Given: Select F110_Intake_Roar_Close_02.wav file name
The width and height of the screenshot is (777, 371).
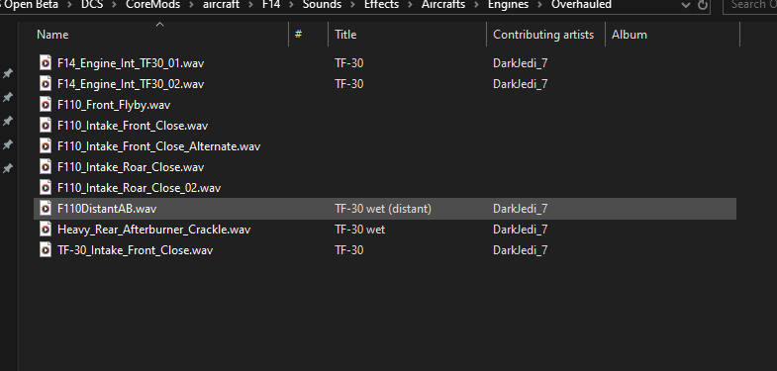Looking at the screenshot, I should pos(139,188).
